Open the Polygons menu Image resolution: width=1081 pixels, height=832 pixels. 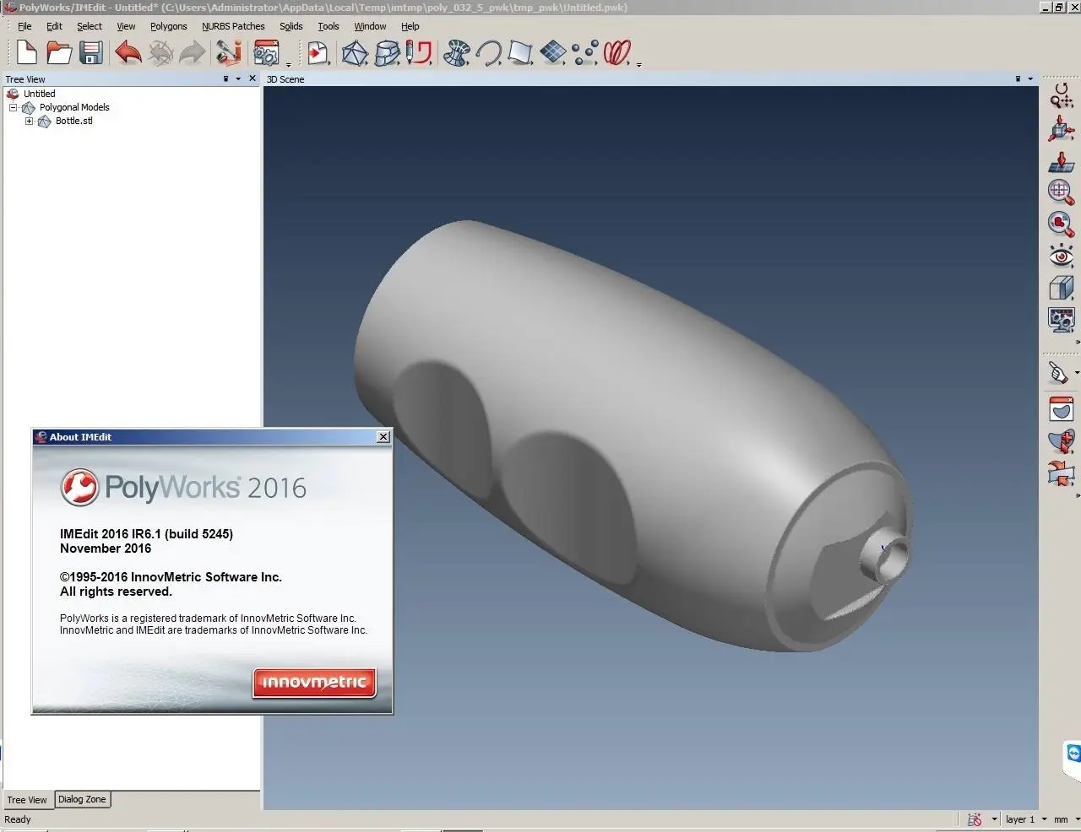[x=169, y=26]
